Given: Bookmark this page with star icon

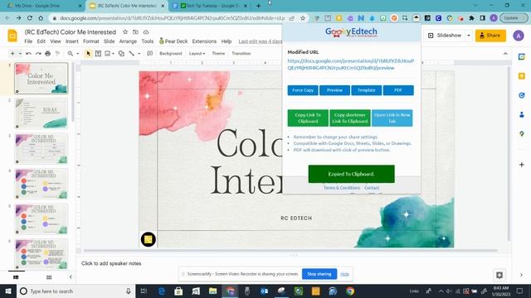Looking at the screenshot, I should [x=303, y=18].
